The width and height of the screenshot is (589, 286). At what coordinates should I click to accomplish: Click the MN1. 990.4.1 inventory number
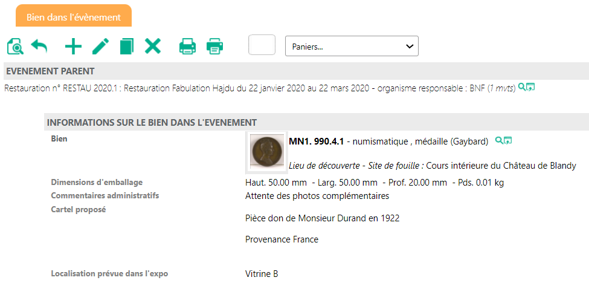(x=316, y=141)
